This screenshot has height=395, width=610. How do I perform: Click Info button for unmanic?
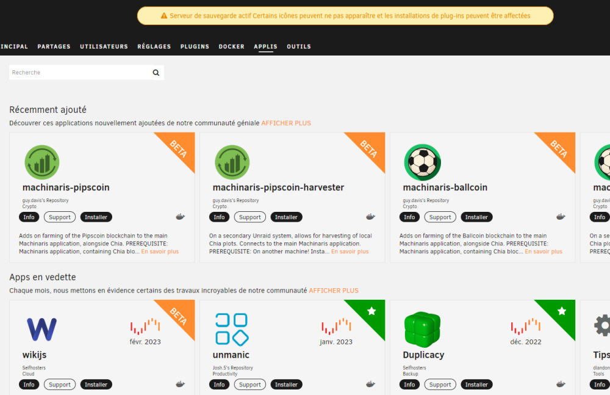(x=219, y=385)
